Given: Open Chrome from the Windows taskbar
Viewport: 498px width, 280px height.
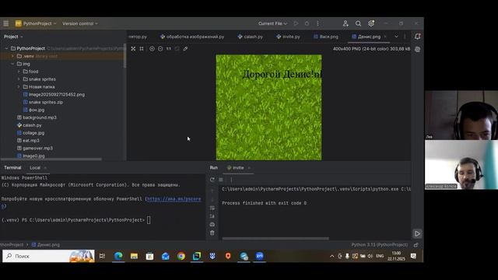Looking at the screenshot, I should point(181,256).
